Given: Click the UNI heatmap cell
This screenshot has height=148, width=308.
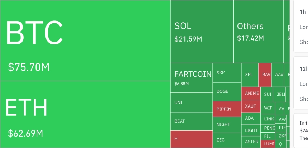Looking at the screenshot, I should click(191, 102).
